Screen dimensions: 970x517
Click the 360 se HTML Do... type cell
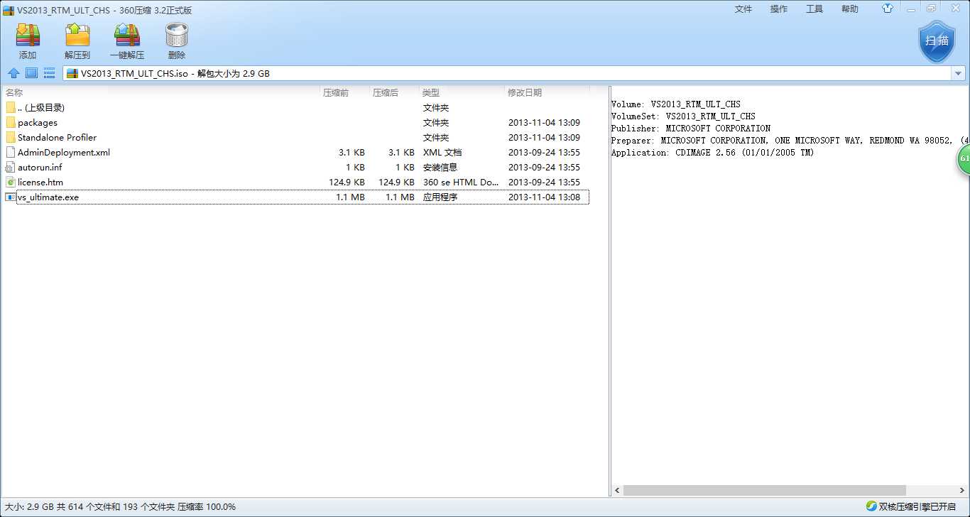tap(461, 183)
